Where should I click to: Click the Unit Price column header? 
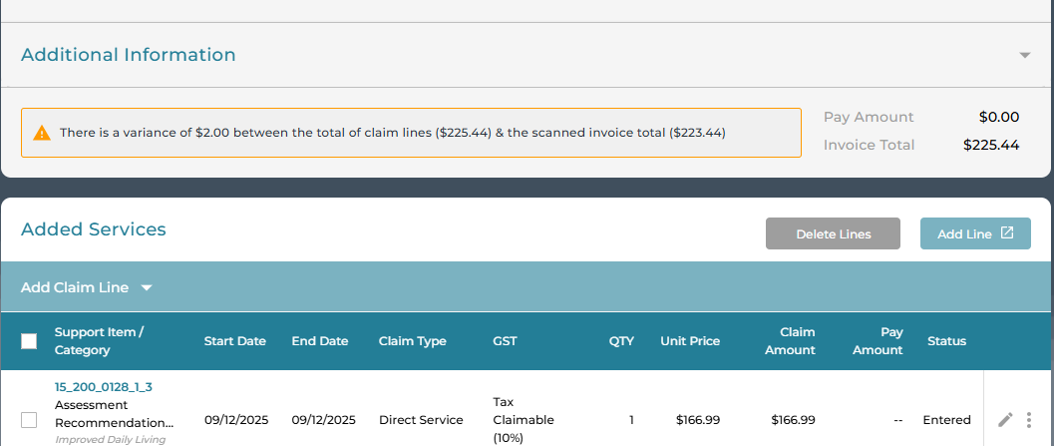tap(690, 341)
